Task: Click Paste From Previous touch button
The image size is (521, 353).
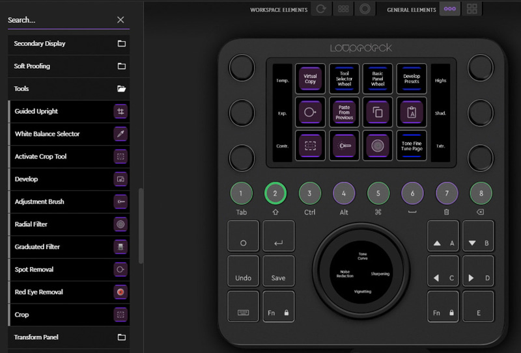Action: click(344, 112)
